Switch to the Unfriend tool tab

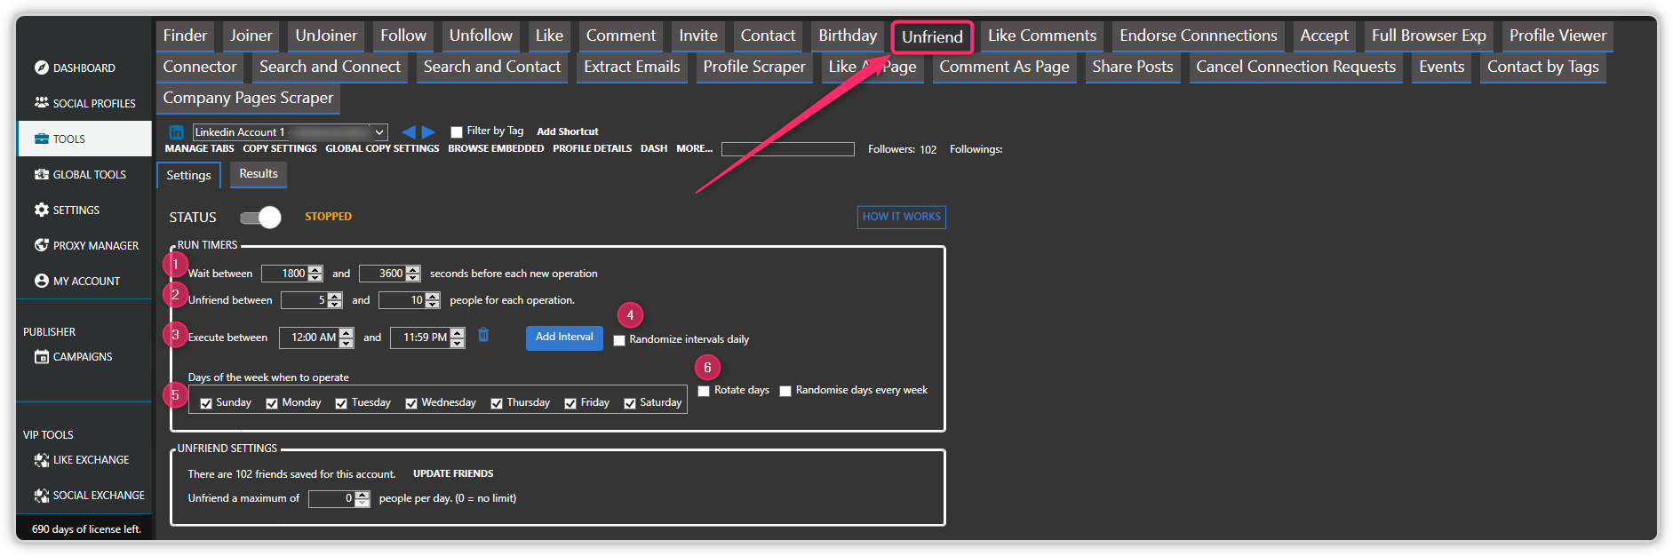(x=932, y=36)
